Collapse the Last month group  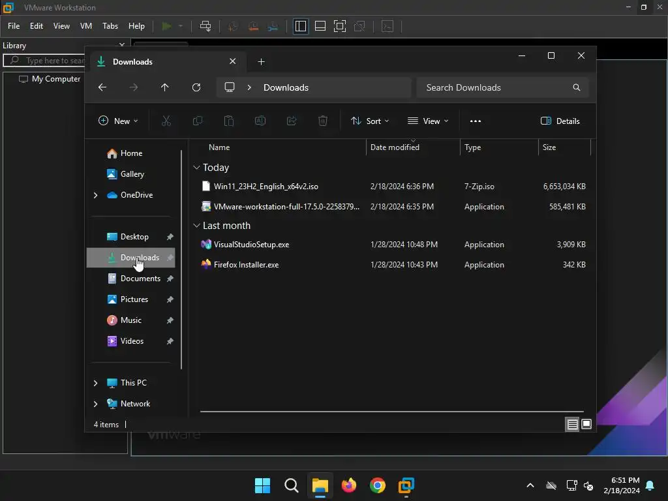pyautogui.click(x=196, y=225)
